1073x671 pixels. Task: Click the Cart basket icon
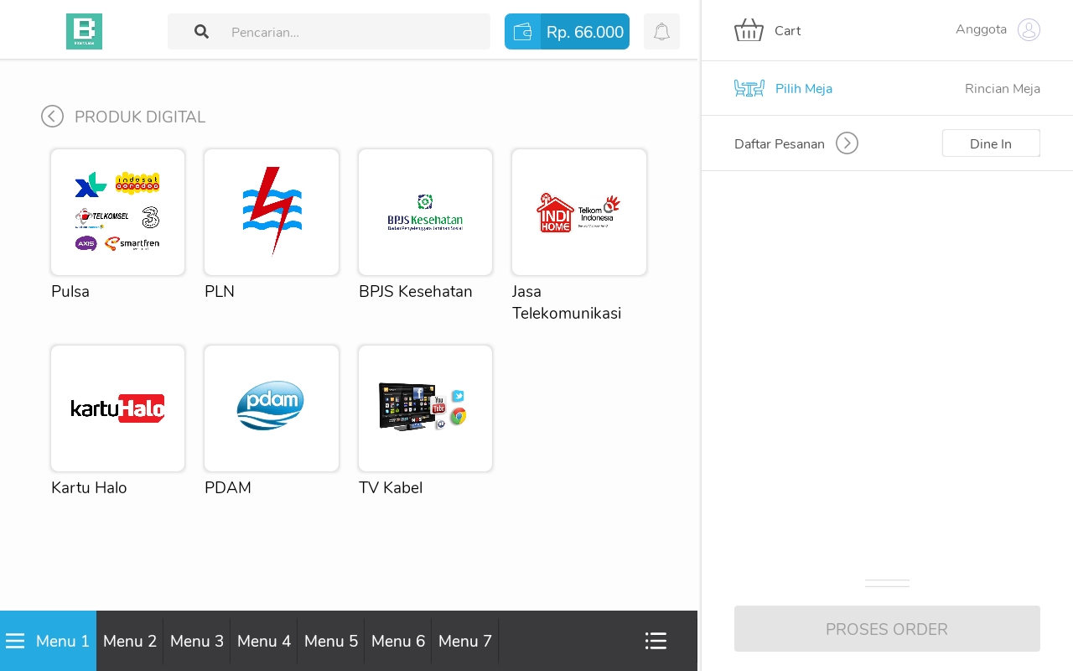(749, 30)
